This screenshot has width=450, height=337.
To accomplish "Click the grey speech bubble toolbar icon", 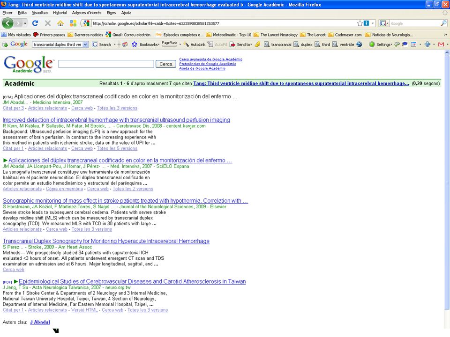I will click(x=397, y=44).
